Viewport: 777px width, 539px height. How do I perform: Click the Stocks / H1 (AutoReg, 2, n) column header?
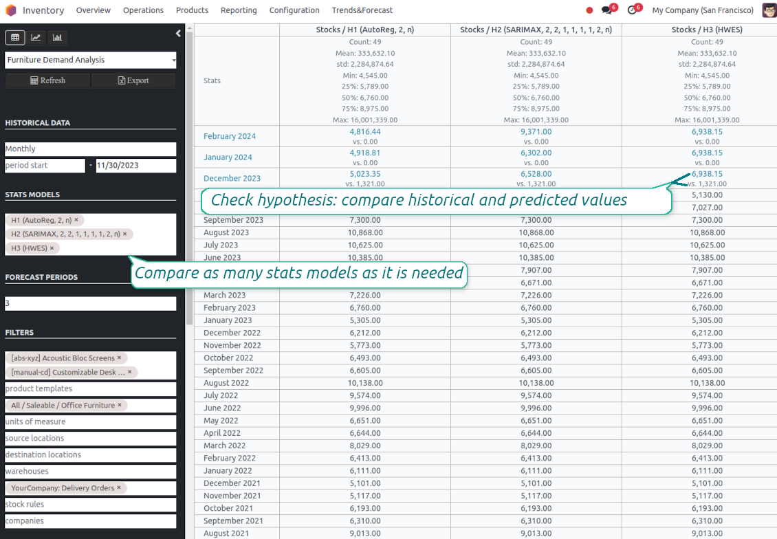(x=365, y=30)
